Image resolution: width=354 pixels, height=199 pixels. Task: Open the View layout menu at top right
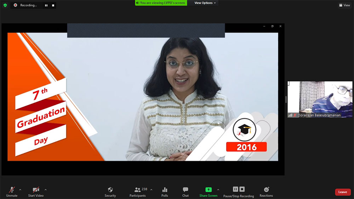344,5
